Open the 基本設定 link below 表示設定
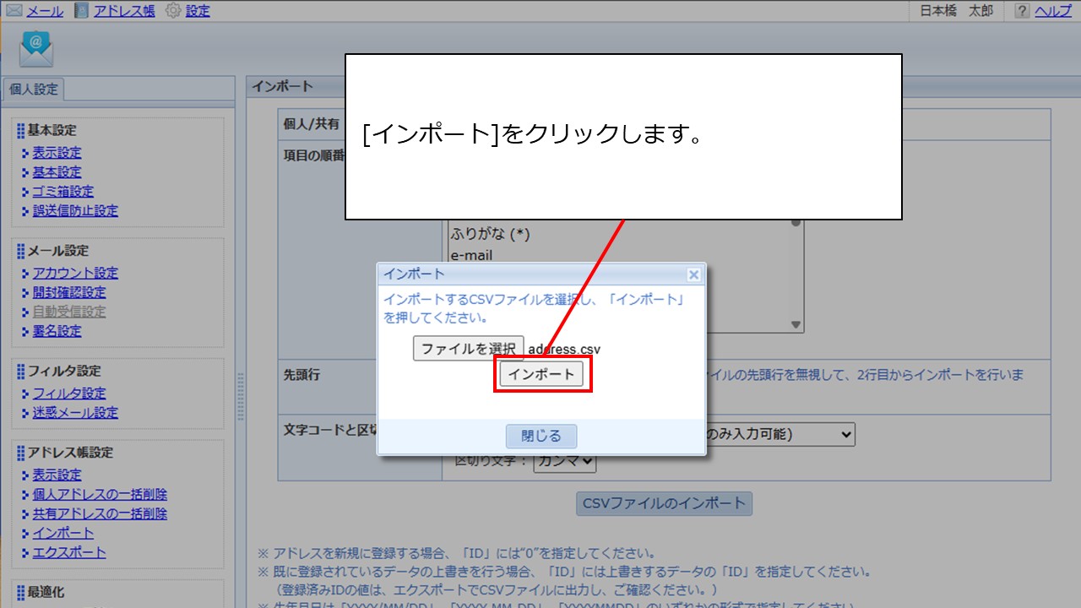The image size is (1081, 608). point(57,172)
